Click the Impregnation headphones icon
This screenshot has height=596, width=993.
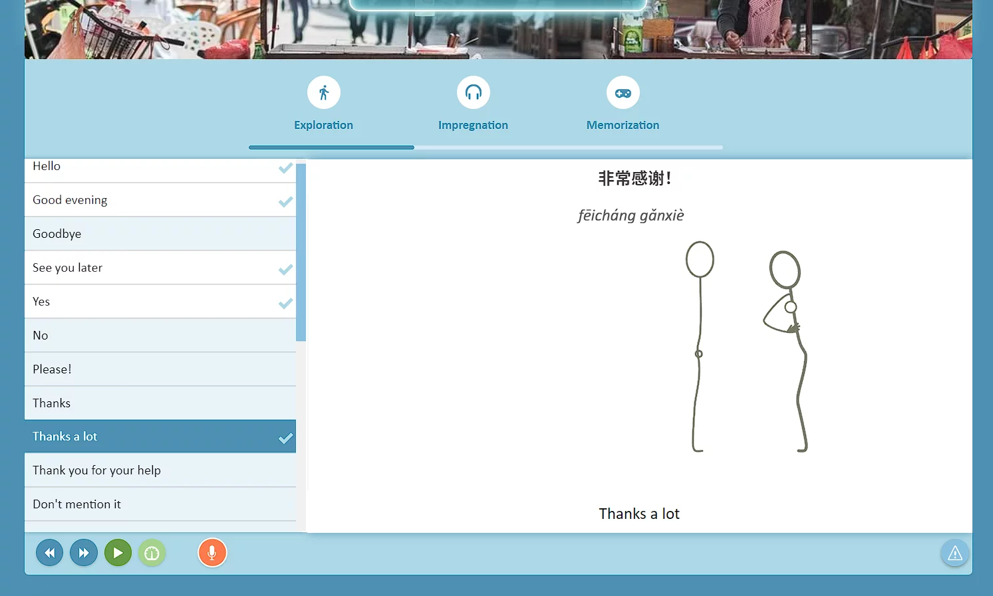click(x=473, y=93)
